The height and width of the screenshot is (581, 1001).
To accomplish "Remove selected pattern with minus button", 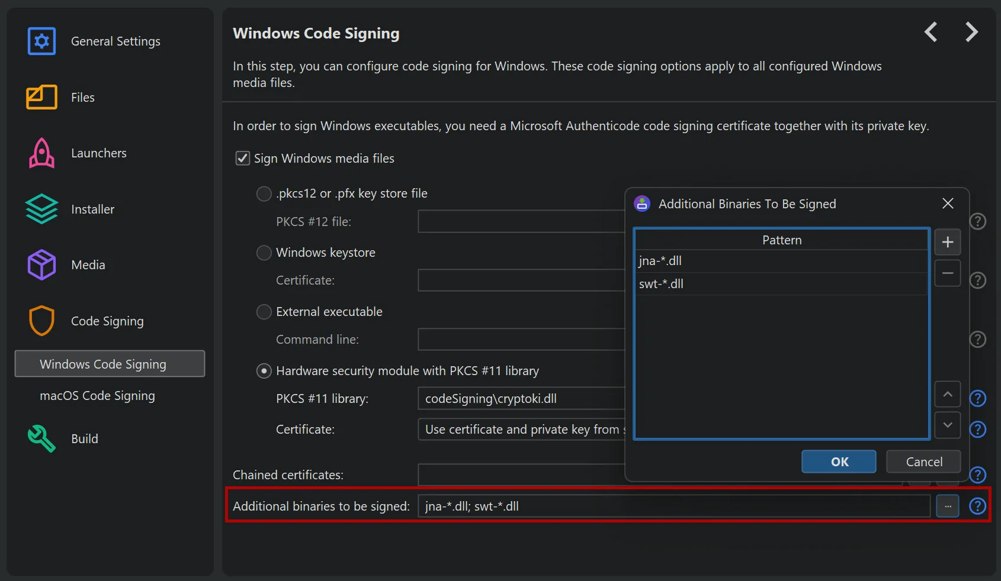I will (947, 273).
